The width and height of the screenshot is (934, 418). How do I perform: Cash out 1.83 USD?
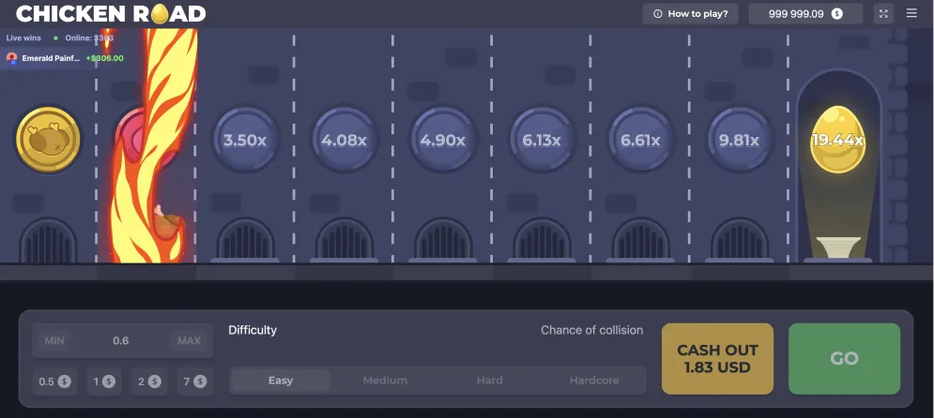click(717, 359)
